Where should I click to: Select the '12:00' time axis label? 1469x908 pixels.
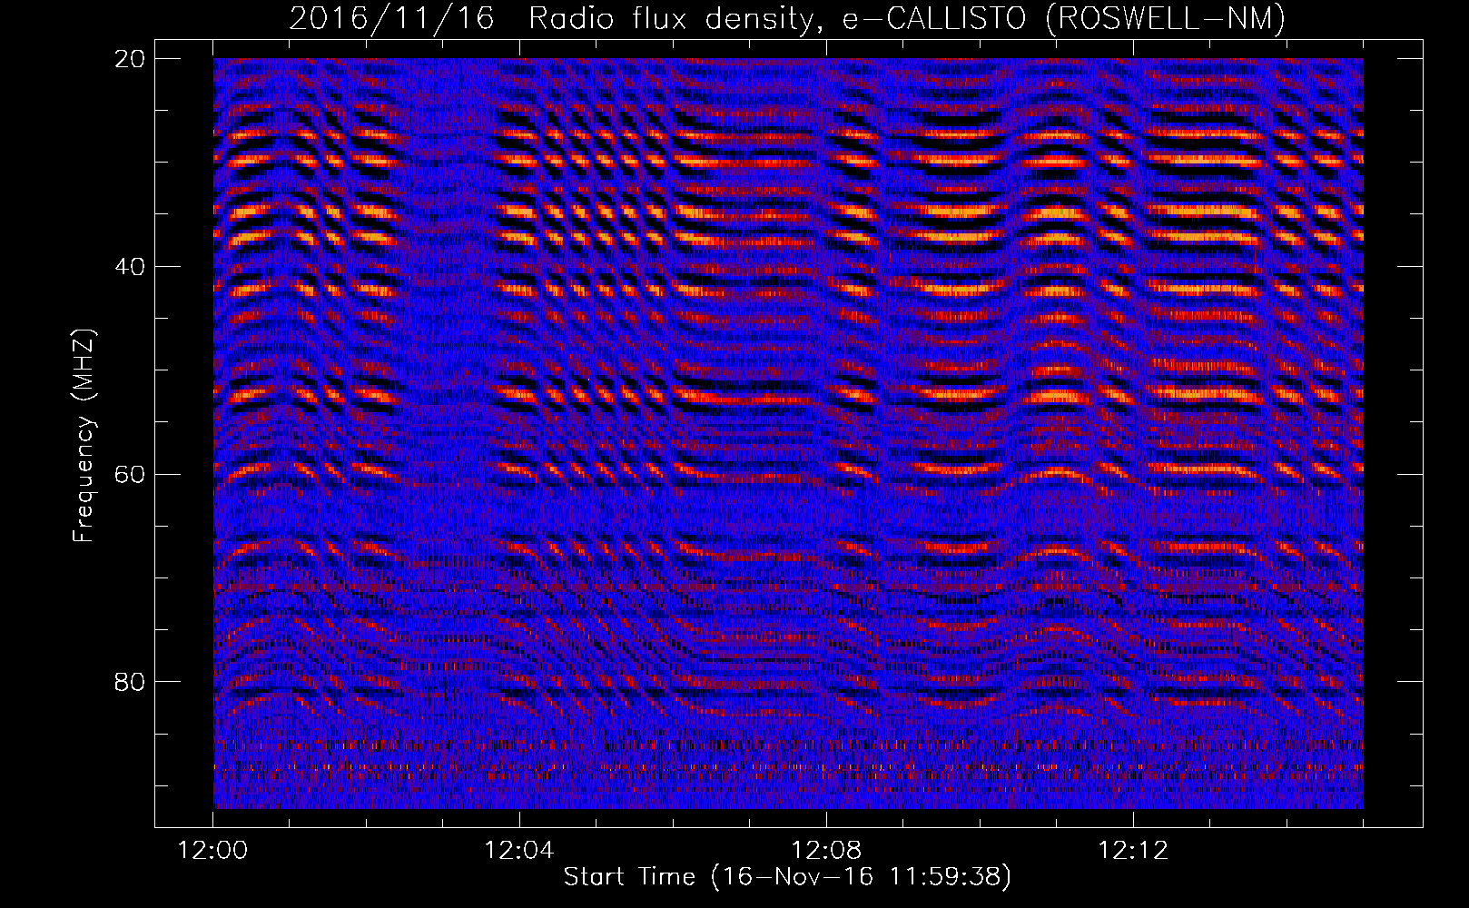pos(212,851)
